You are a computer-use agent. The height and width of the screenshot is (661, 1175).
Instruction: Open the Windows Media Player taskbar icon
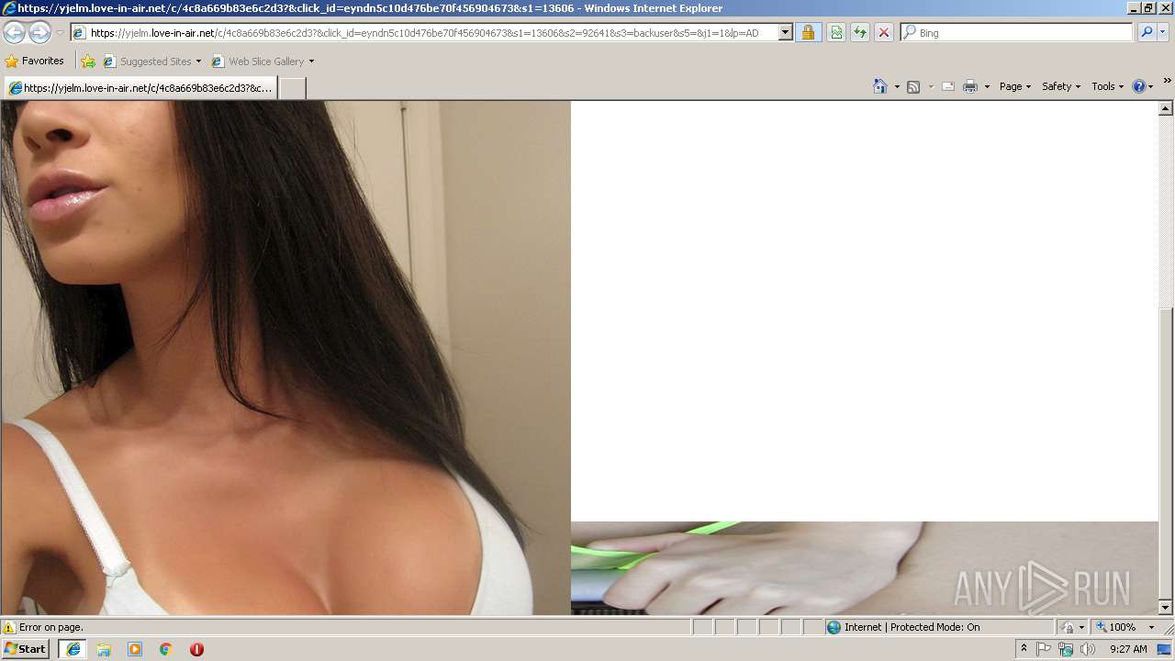(x=135, y=649)
